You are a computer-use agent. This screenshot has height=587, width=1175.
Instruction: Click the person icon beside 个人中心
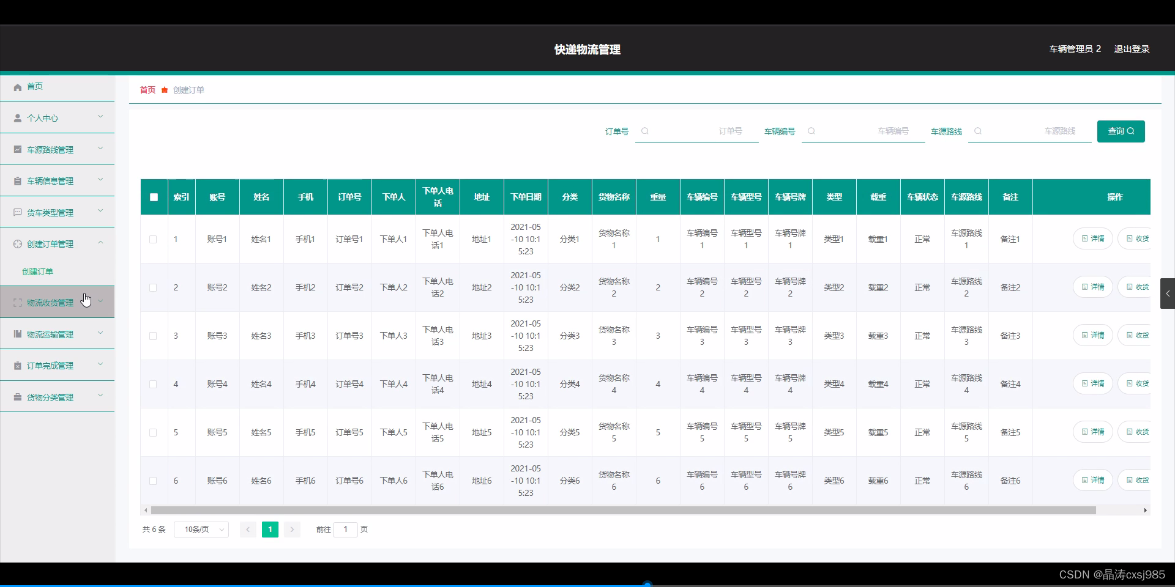18,119
